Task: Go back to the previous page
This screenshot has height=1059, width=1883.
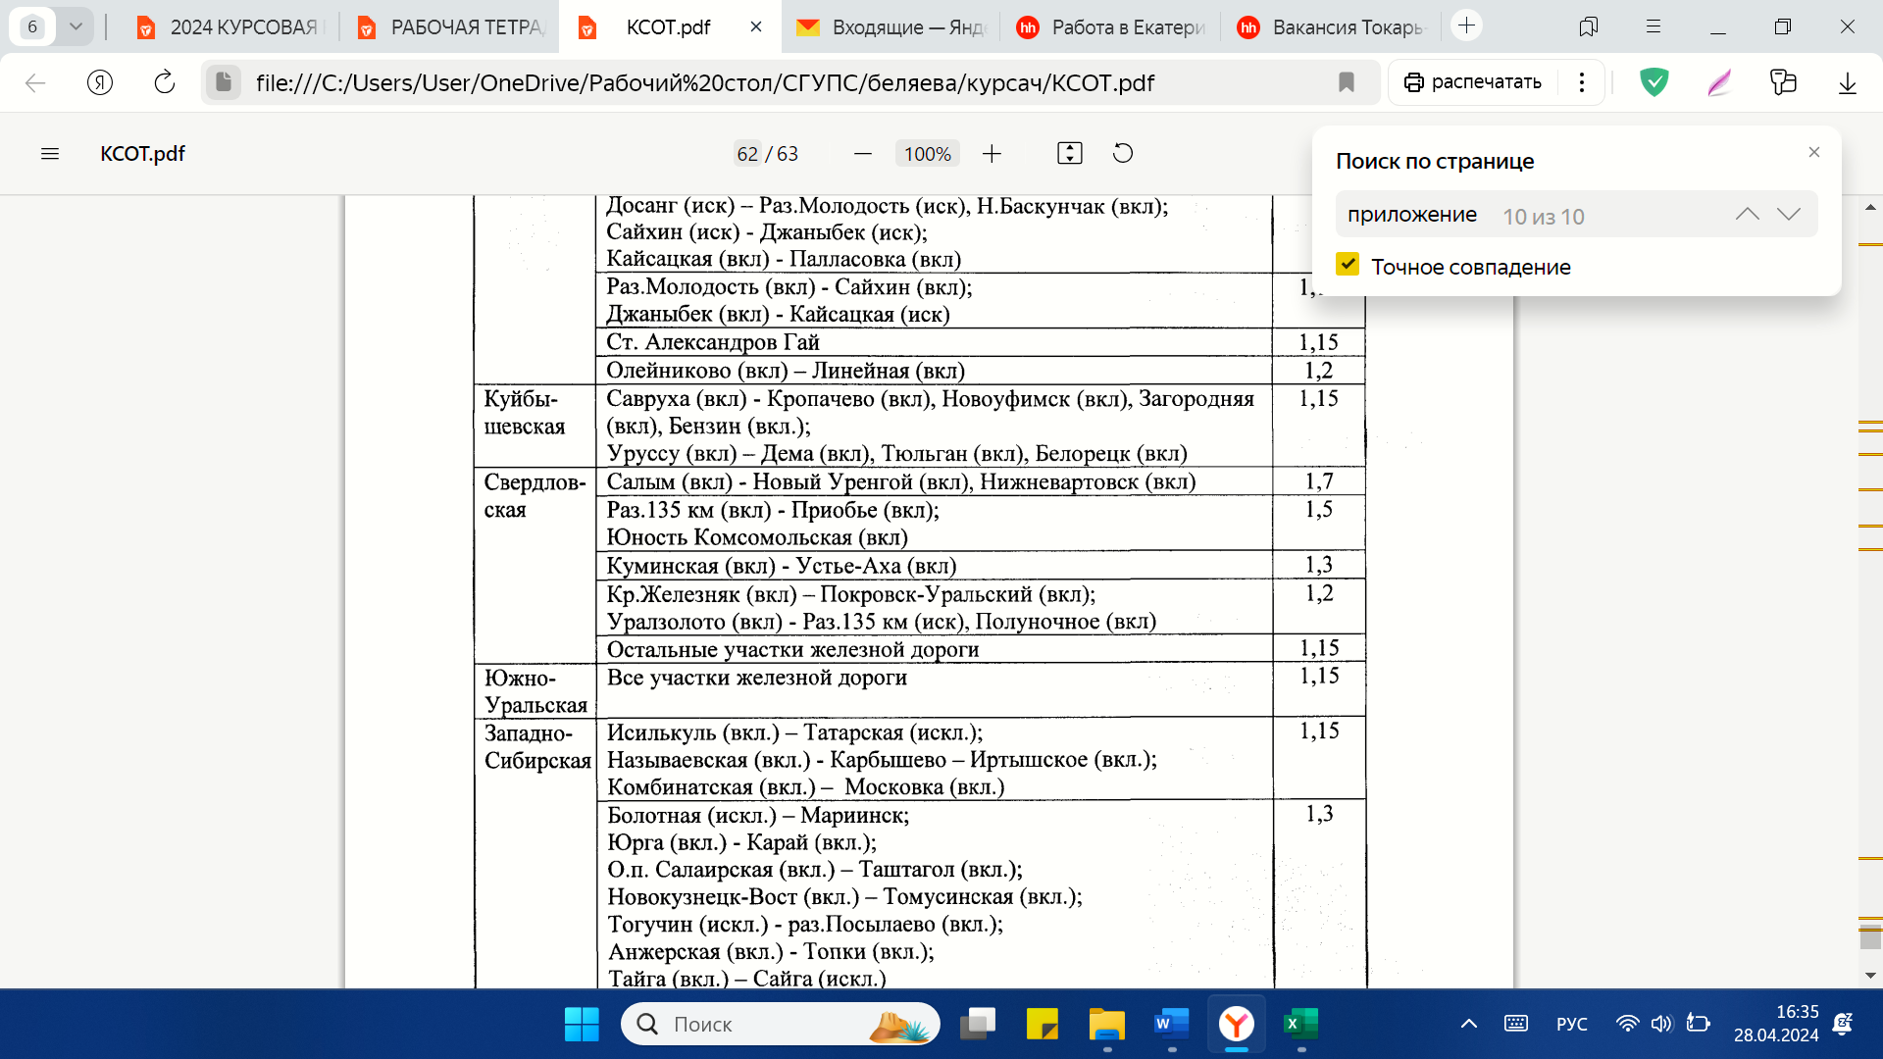Action: (35, 82)
